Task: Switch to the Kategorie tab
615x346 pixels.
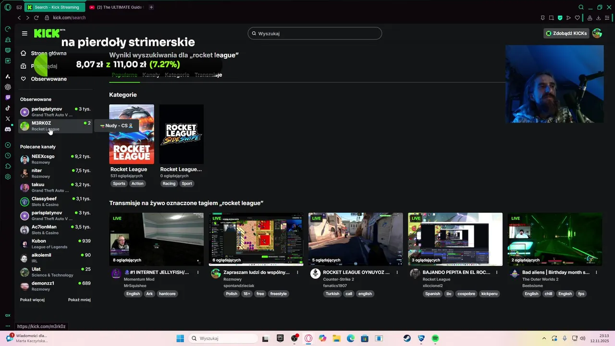Action: tap(177, 75)
